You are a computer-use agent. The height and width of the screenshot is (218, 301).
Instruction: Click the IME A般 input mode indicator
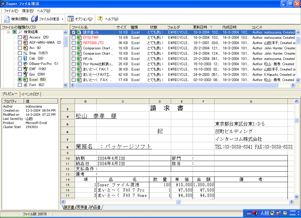point(265,213)
